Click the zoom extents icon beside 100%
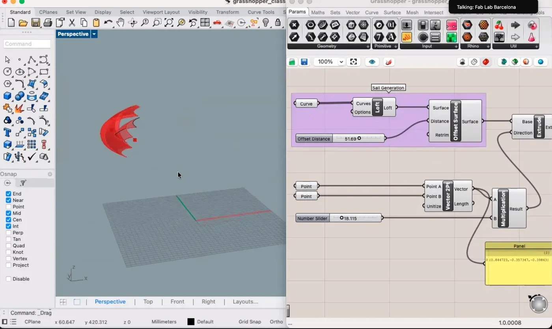Viewport: 552px width, 329px height. [353, 62]
